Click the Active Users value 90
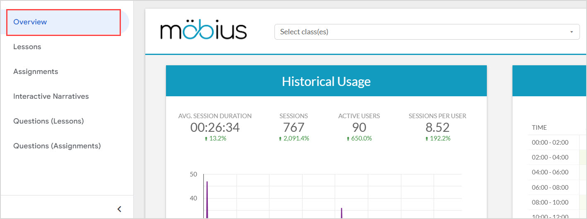The width and height of the screenshot is (587, 219). pyautogui.click(x=359, y=127)
